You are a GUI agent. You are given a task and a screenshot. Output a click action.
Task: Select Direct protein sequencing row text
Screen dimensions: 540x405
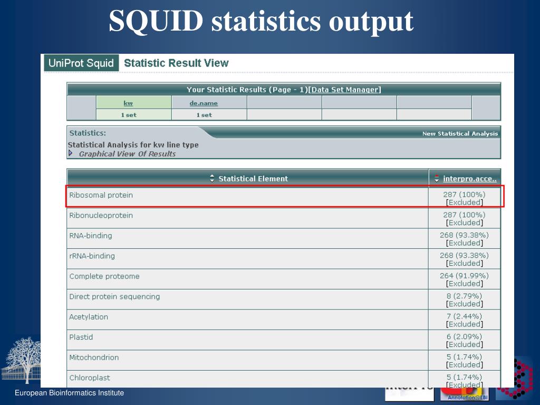pos(114,296)
